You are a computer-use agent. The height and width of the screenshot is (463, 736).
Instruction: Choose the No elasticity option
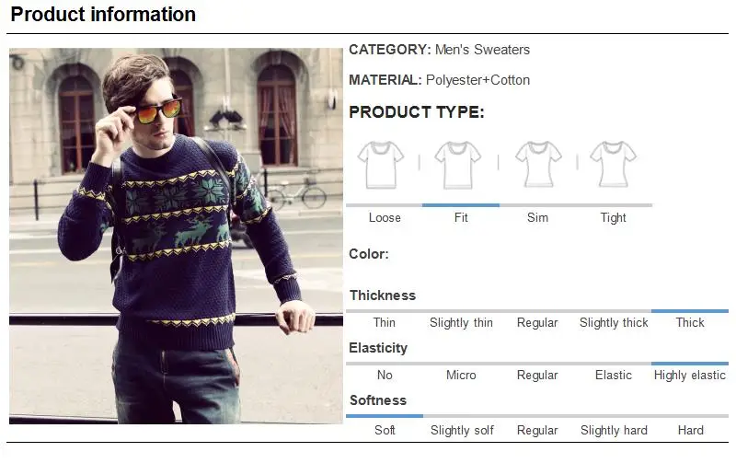[x=385, y=376]
